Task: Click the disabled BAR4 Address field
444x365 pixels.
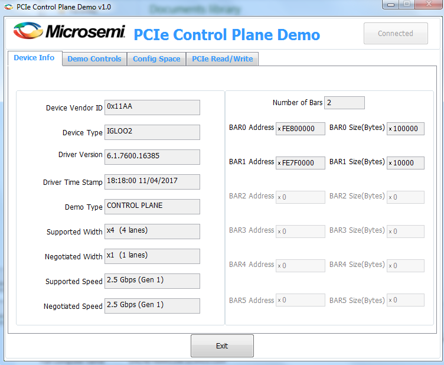Action: click(301, 266)
